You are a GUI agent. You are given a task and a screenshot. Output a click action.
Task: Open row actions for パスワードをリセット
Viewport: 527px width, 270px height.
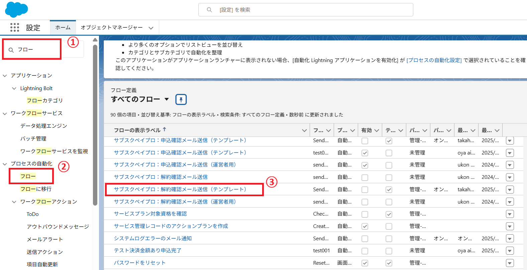[x=510, y=263]
